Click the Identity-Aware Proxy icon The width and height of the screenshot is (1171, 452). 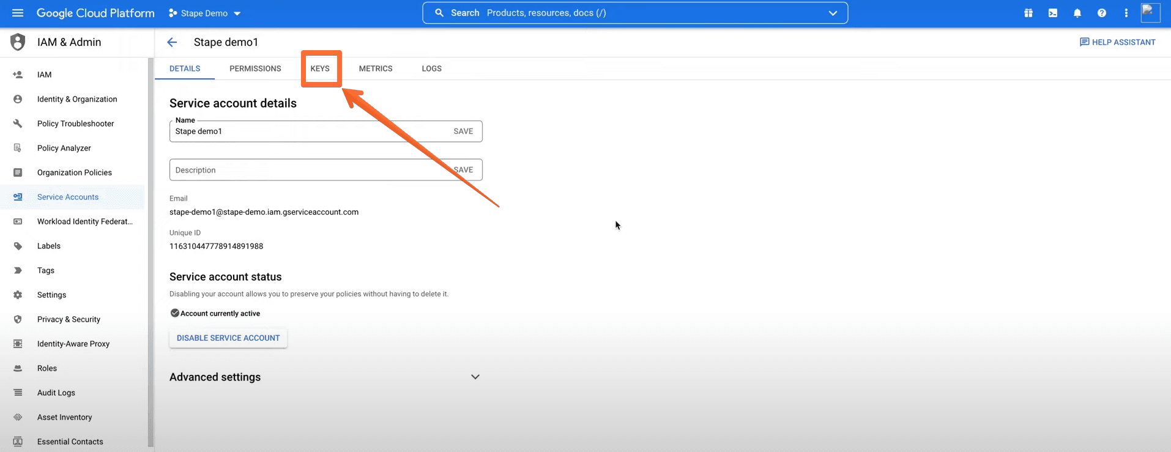coord(18,344)
